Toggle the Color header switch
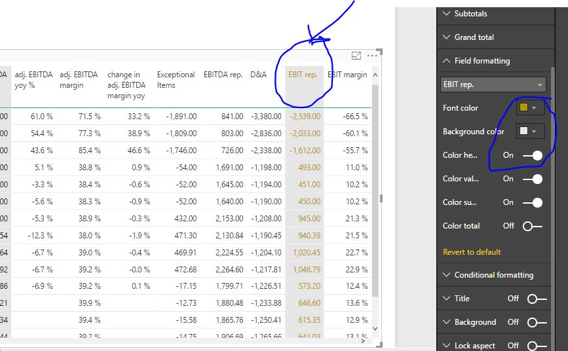Viewport: 568px width, 351px height. (533, 155)
